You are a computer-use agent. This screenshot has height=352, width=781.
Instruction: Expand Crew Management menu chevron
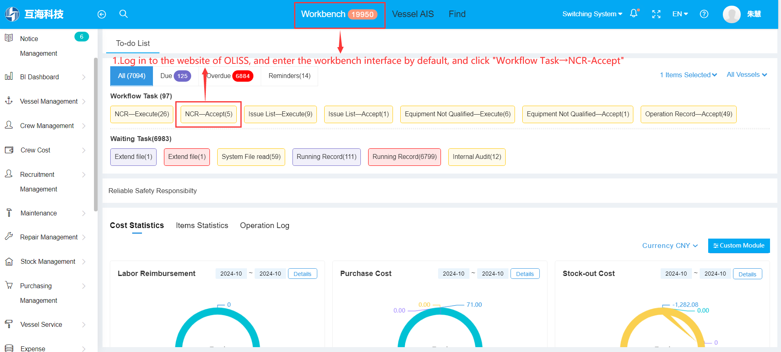(84, 126)
